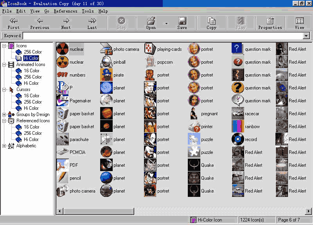Select the popcorn icon
This screenshot has width=313, height=225.
pos(150,62)
